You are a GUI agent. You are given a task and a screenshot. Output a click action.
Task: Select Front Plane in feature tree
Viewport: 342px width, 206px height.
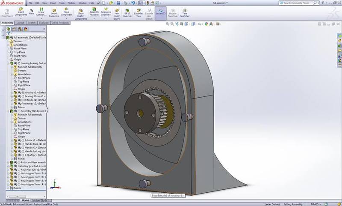[21, 48]
